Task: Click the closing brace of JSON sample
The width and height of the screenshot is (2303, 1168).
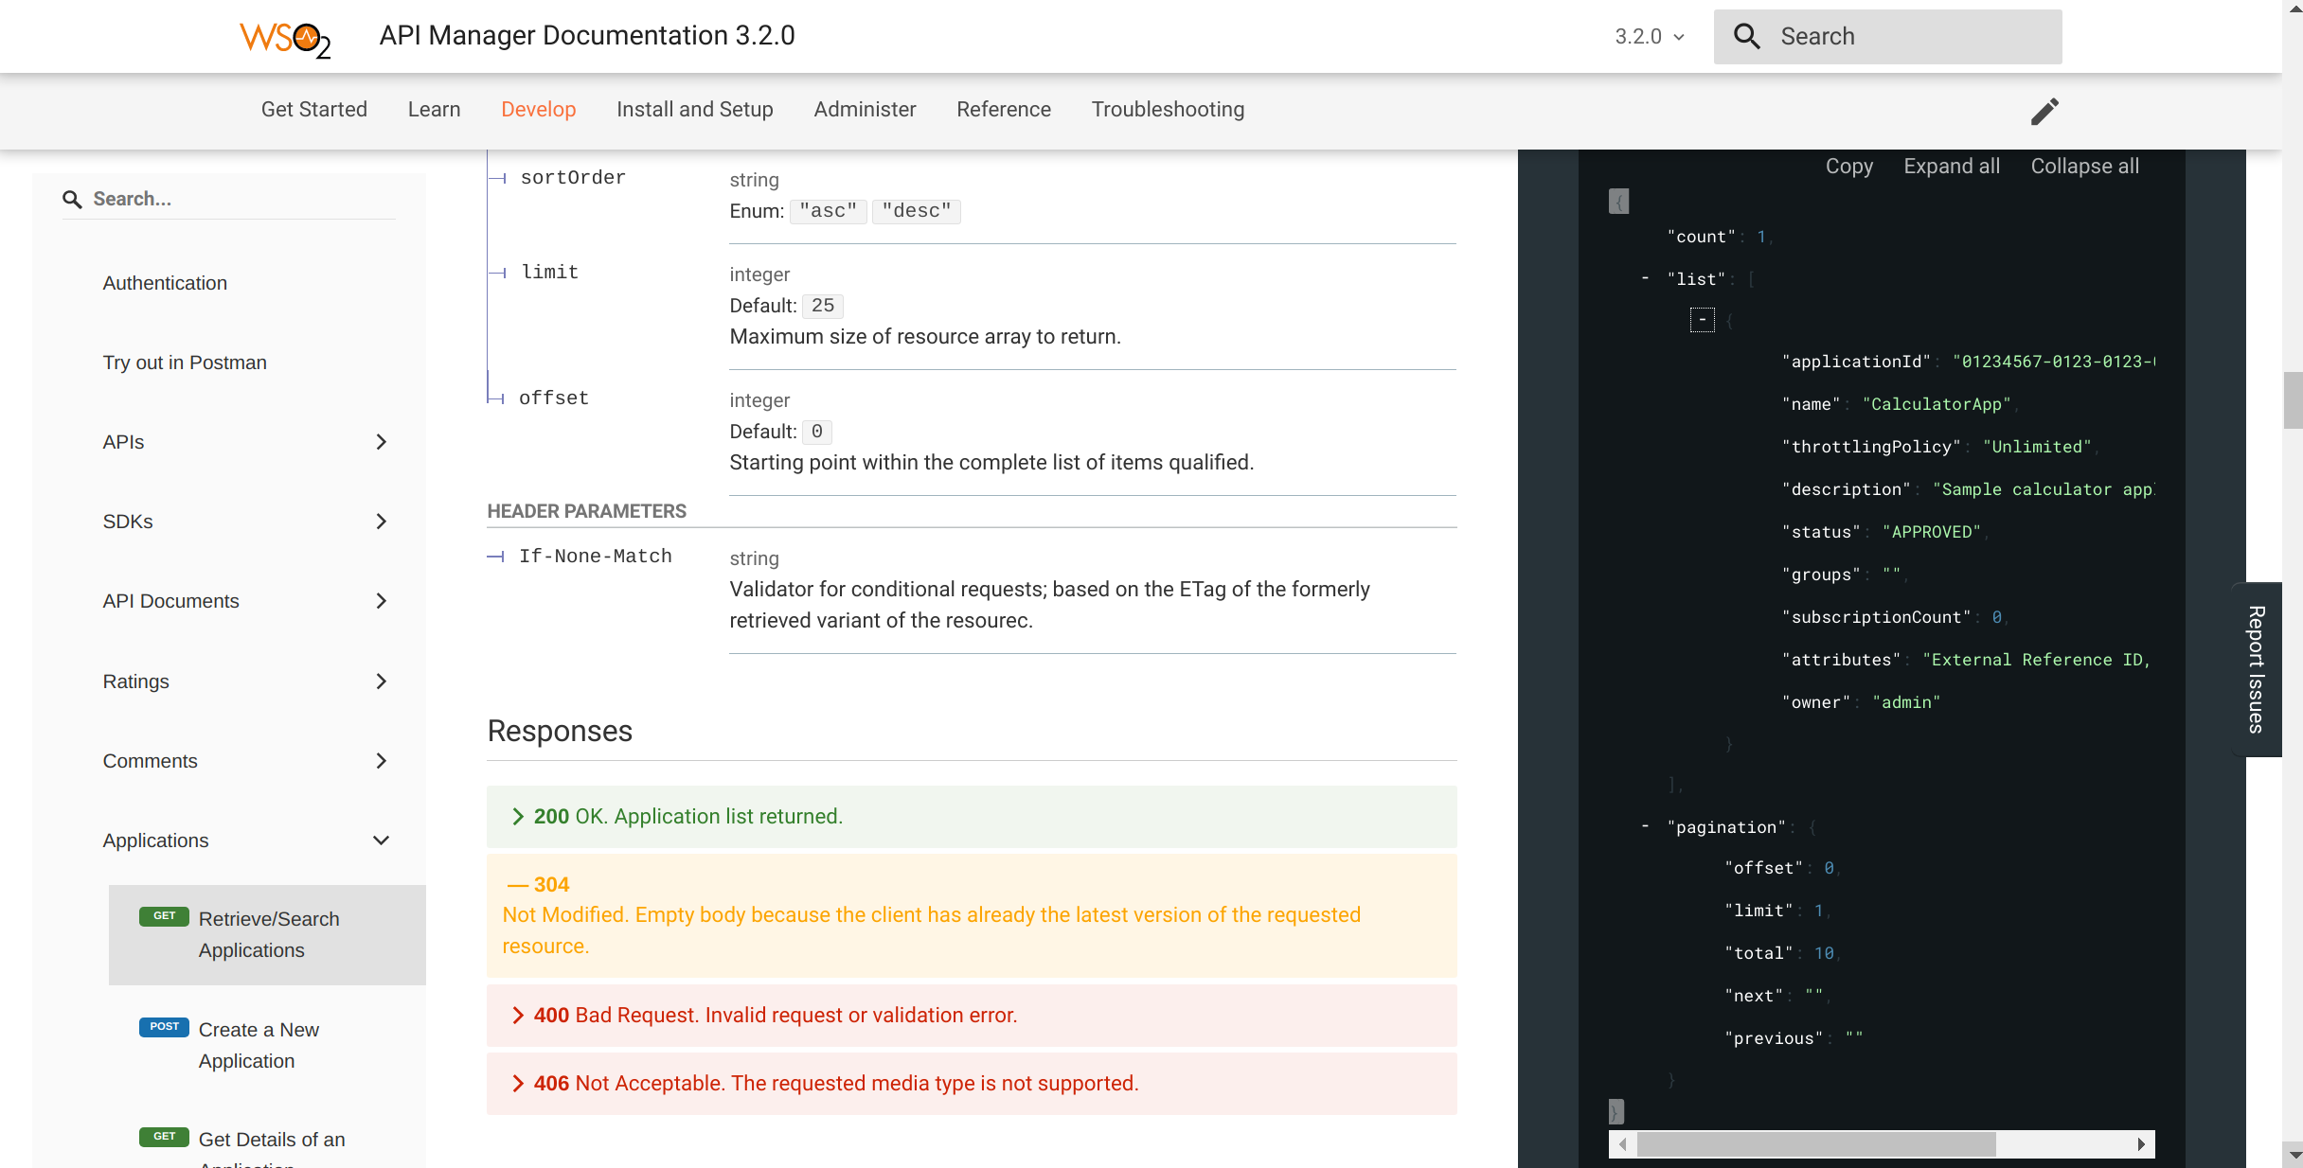Action: click(x=1616, y=1111)
